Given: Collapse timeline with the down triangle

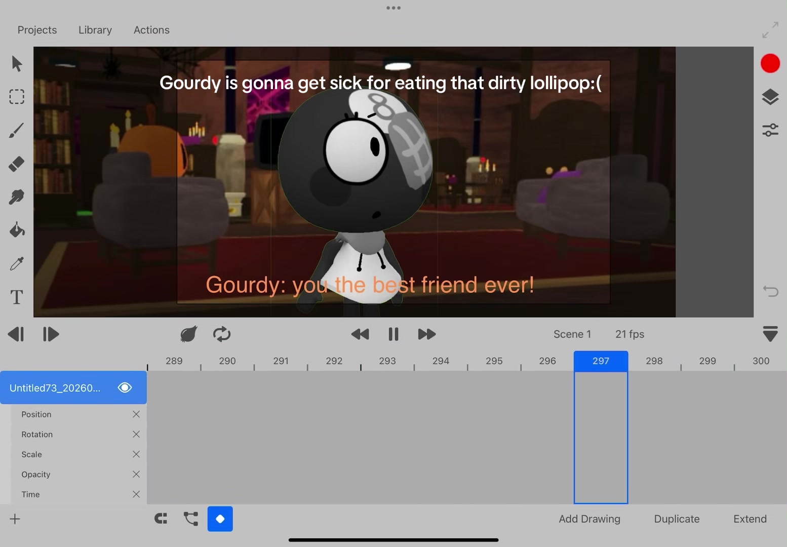Looking at the screenshot, I should pos(770,334).
